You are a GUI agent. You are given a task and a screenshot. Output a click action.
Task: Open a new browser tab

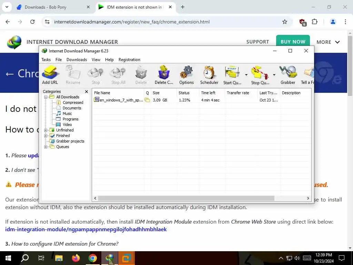click(183, 7)
